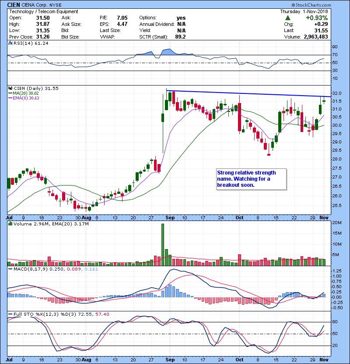This screenshot has height=364, width=350.
Task: Click the light-blue histogram value 0.161
Action: click(x=91, y=269)
